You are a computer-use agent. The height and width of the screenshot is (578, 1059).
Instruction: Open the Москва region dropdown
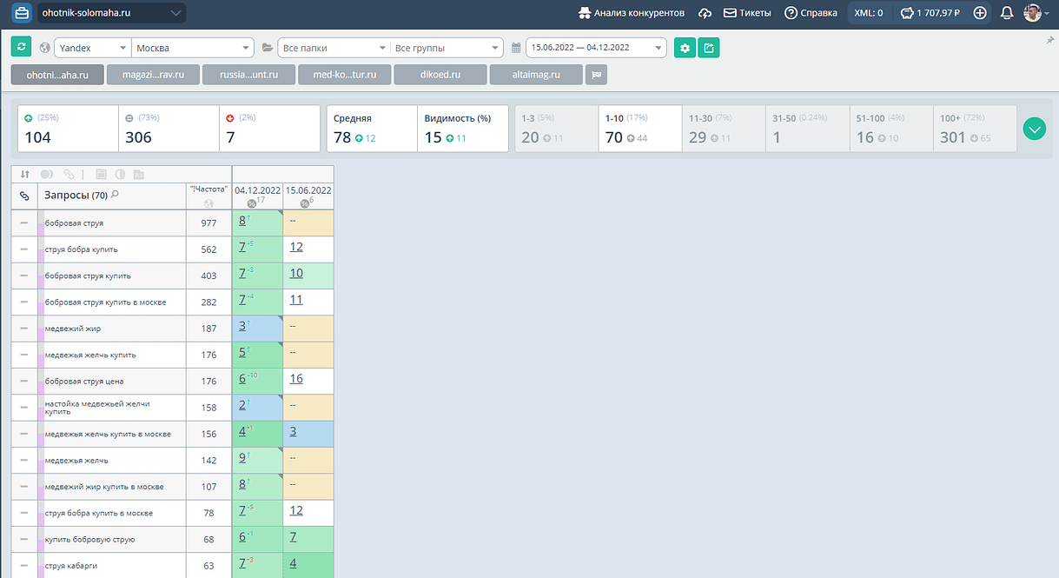[193, 48]
